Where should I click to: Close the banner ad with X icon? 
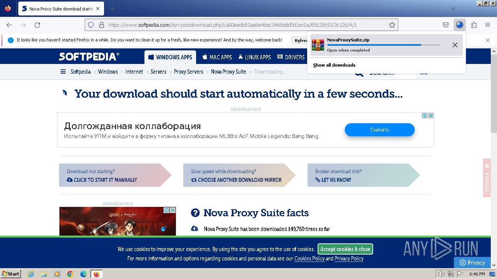(x=431, y=115)
